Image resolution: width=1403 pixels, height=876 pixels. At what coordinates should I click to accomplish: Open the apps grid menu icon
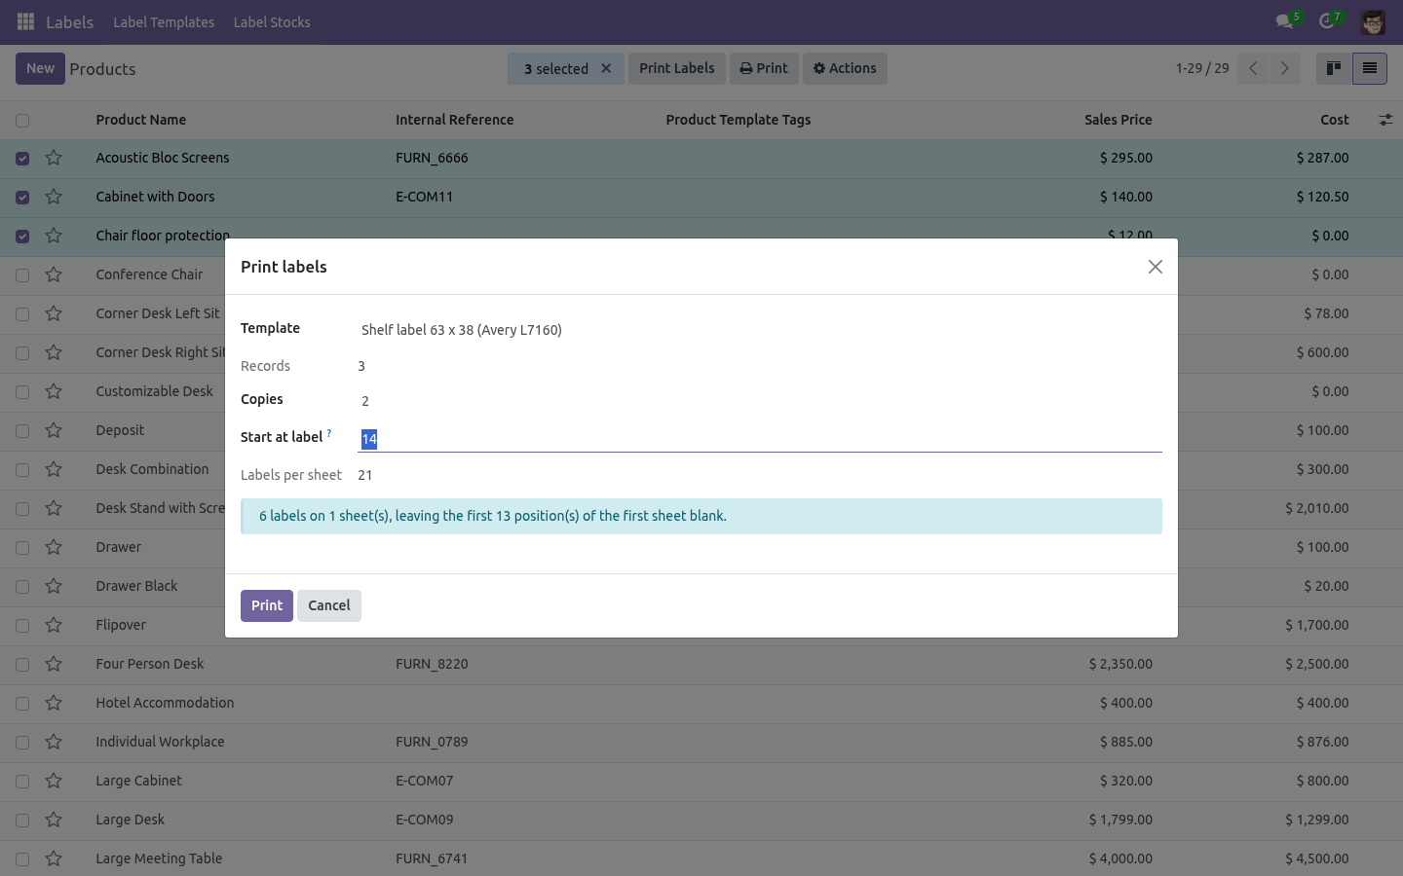point(26,21)
